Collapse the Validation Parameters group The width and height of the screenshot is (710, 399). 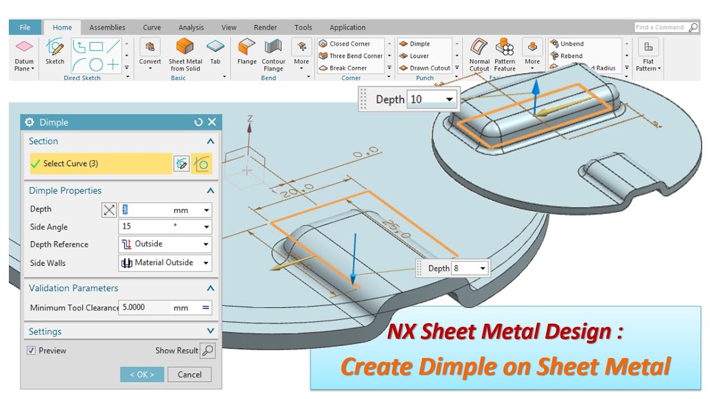coord(210,288)
